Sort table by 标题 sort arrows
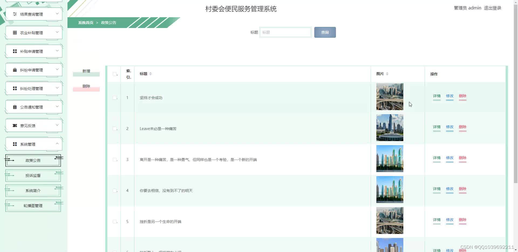 pos(151,74)
